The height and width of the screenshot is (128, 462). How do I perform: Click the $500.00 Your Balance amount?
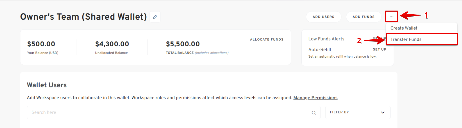pyautogui.click(x=41, y=44)
